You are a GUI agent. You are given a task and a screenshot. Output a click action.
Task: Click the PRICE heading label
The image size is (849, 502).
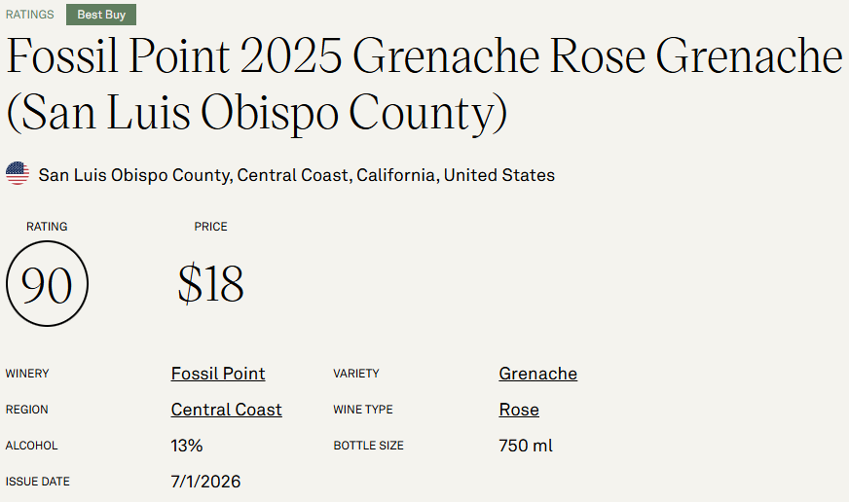tap(210, 226)
